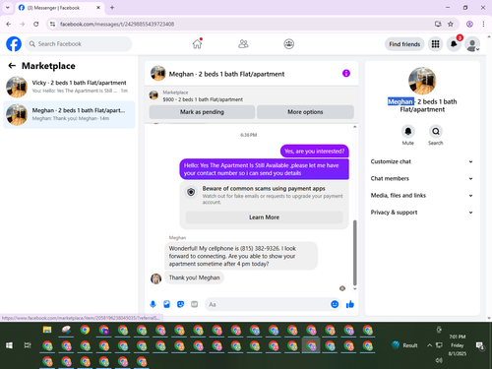Expand Privacy & support section
Viewport: 492px width, 369px height.
tap(422, 213)
